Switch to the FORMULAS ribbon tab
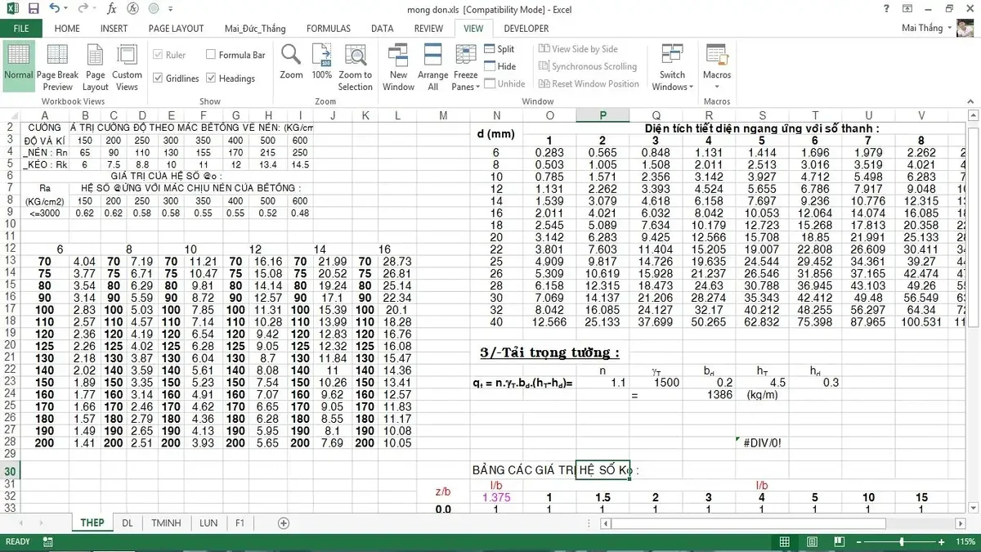 (329, 28)
